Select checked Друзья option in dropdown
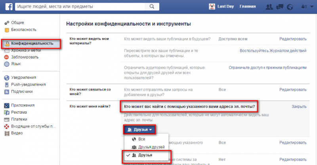The height and width of the screenshot is (165, 317). [x=146, y=155]
